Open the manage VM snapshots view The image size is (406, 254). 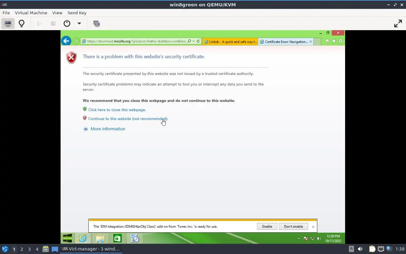96,23
